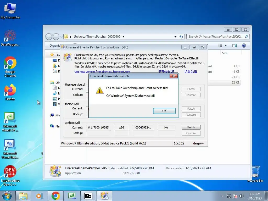Click uxtheme.dll current version field 6.1.7600.16385
This screenshot has height=201, width=268.
click(98, 127)
